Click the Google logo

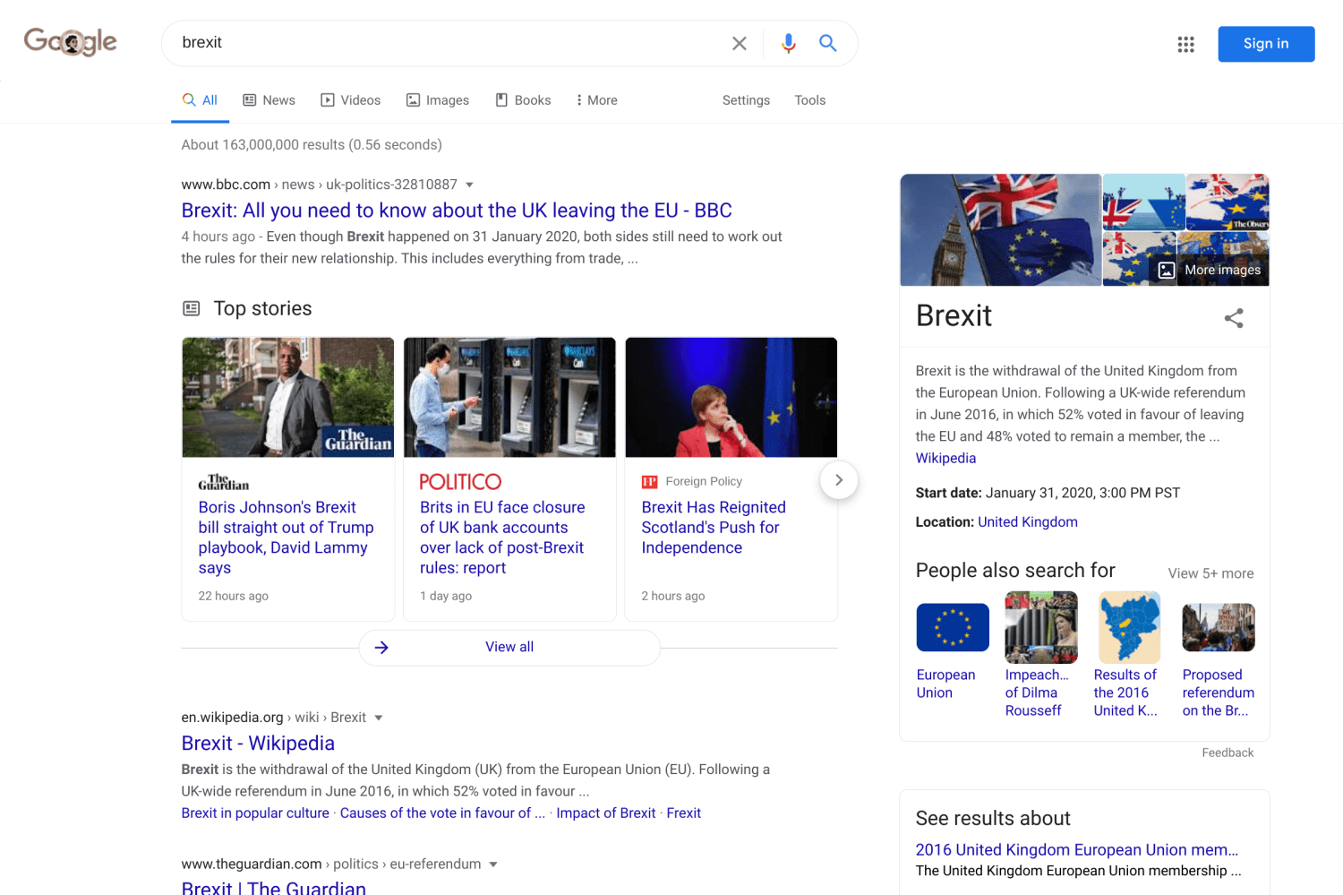point(71,42)
